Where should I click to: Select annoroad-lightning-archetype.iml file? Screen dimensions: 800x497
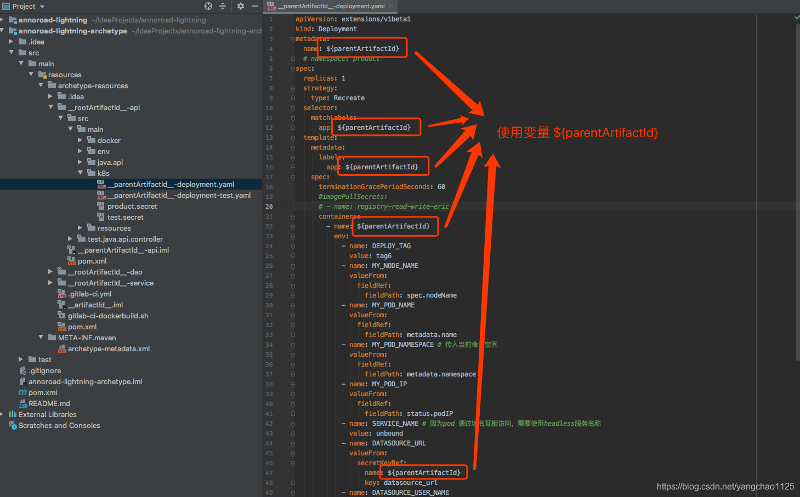tap(85, 381)
